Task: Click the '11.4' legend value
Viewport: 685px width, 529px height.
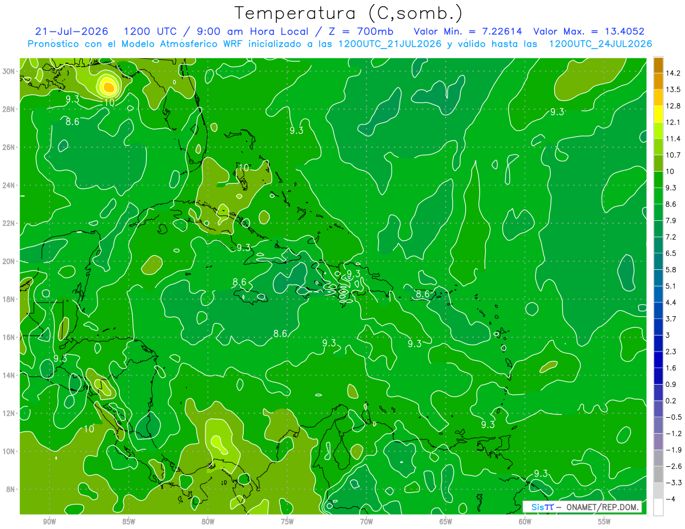Action: click(x=673, y=139)
